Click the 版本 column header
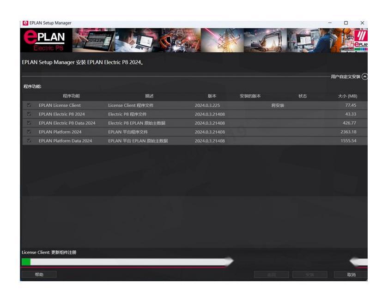The image size is (388, 302). click(212, 96)
